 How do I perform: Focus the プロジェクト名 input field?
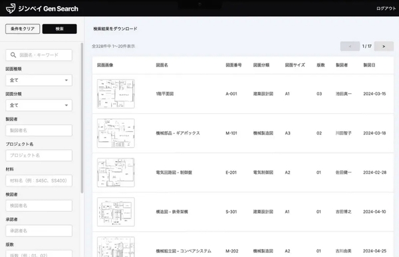39,155
